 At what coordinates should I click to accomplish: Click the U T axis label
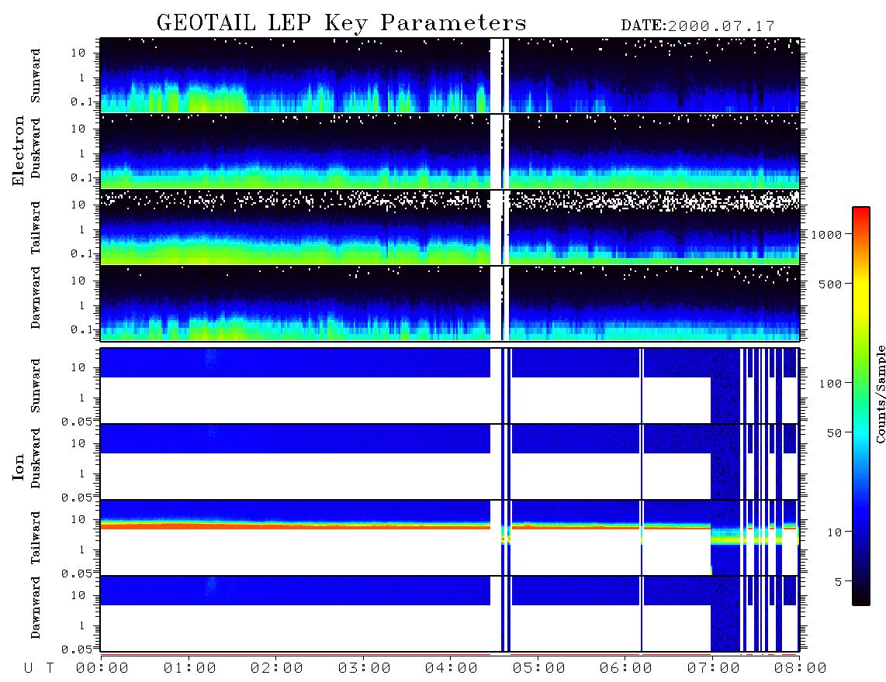[x=39, y=669]
